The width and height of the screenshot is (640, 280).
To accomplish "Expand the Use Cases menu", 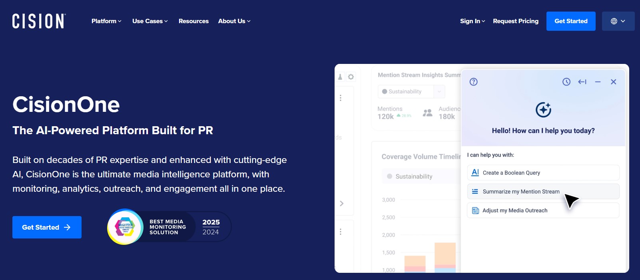I will tap(150, 21).
